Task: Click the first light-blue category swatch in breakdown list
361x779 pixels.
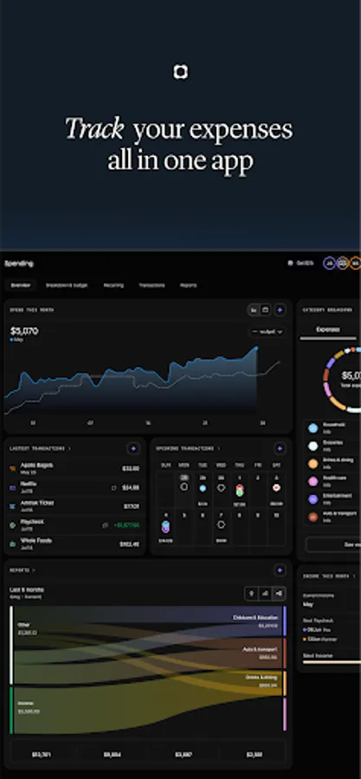Action: coord(313,428)
